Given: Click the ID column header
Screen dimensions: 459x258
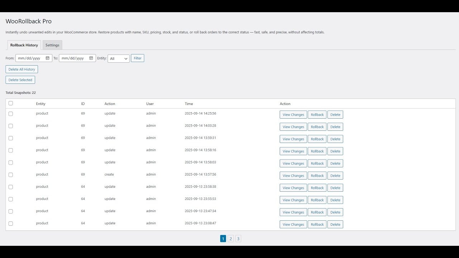Looking at the screenshot, I should point(83,104).
